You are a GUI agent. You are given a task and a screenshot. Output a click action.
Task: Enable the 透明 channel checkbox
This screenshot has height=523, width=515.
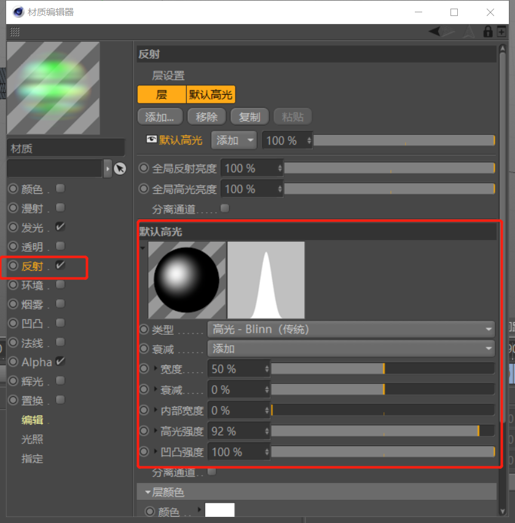60,246
